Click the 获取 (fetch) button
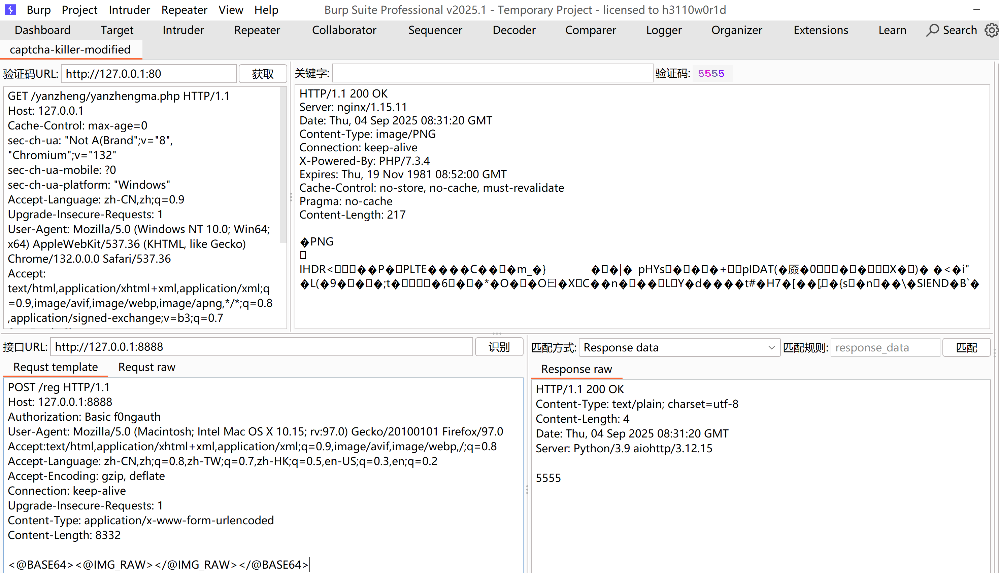This screenshot has width=999, height=573. (x=263, y=74)
